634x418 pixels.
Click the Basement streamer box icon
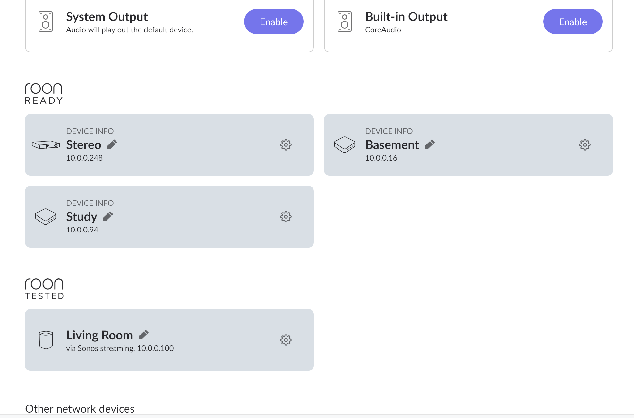[x=345, y=145]
